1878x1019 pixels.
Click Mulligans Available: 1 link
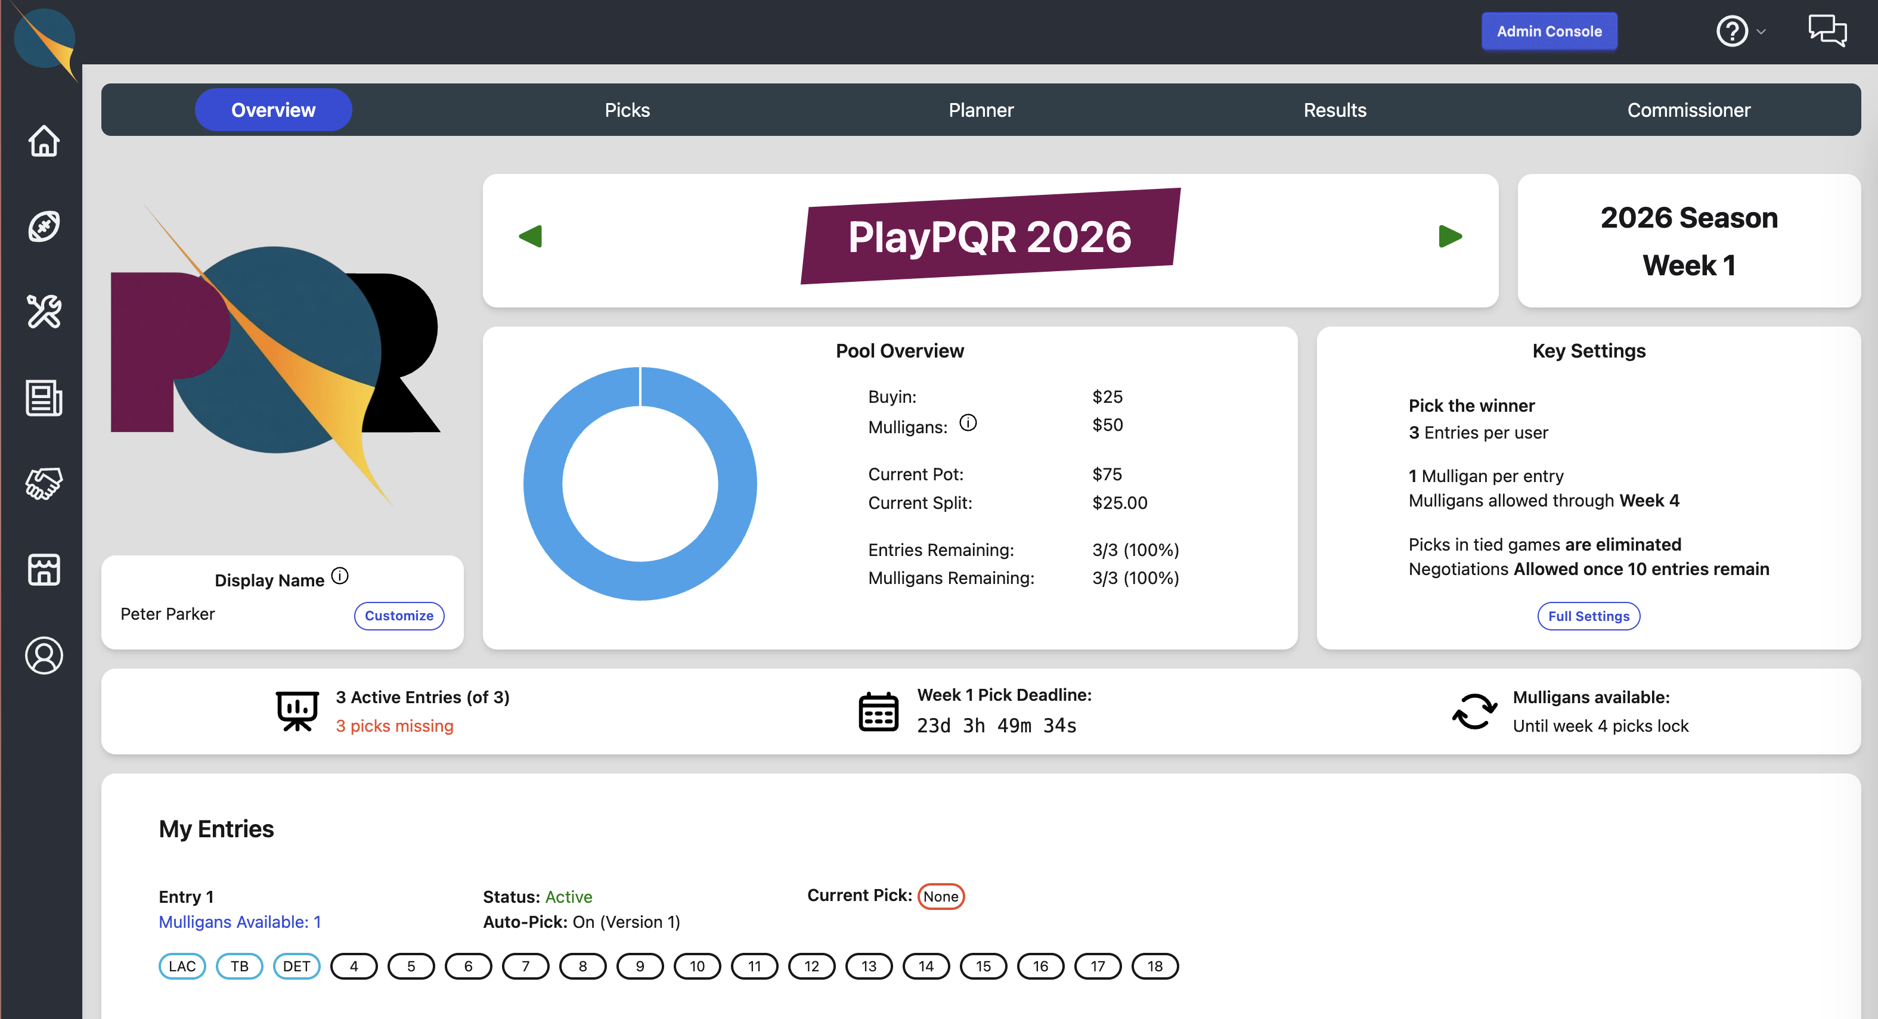(x=240, y=922)
